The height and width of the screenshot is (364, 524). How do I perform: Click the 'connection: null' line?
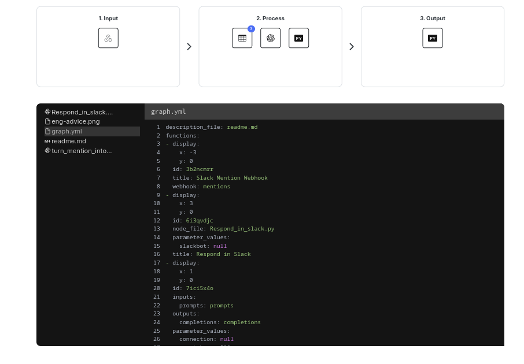coord(206,339)
